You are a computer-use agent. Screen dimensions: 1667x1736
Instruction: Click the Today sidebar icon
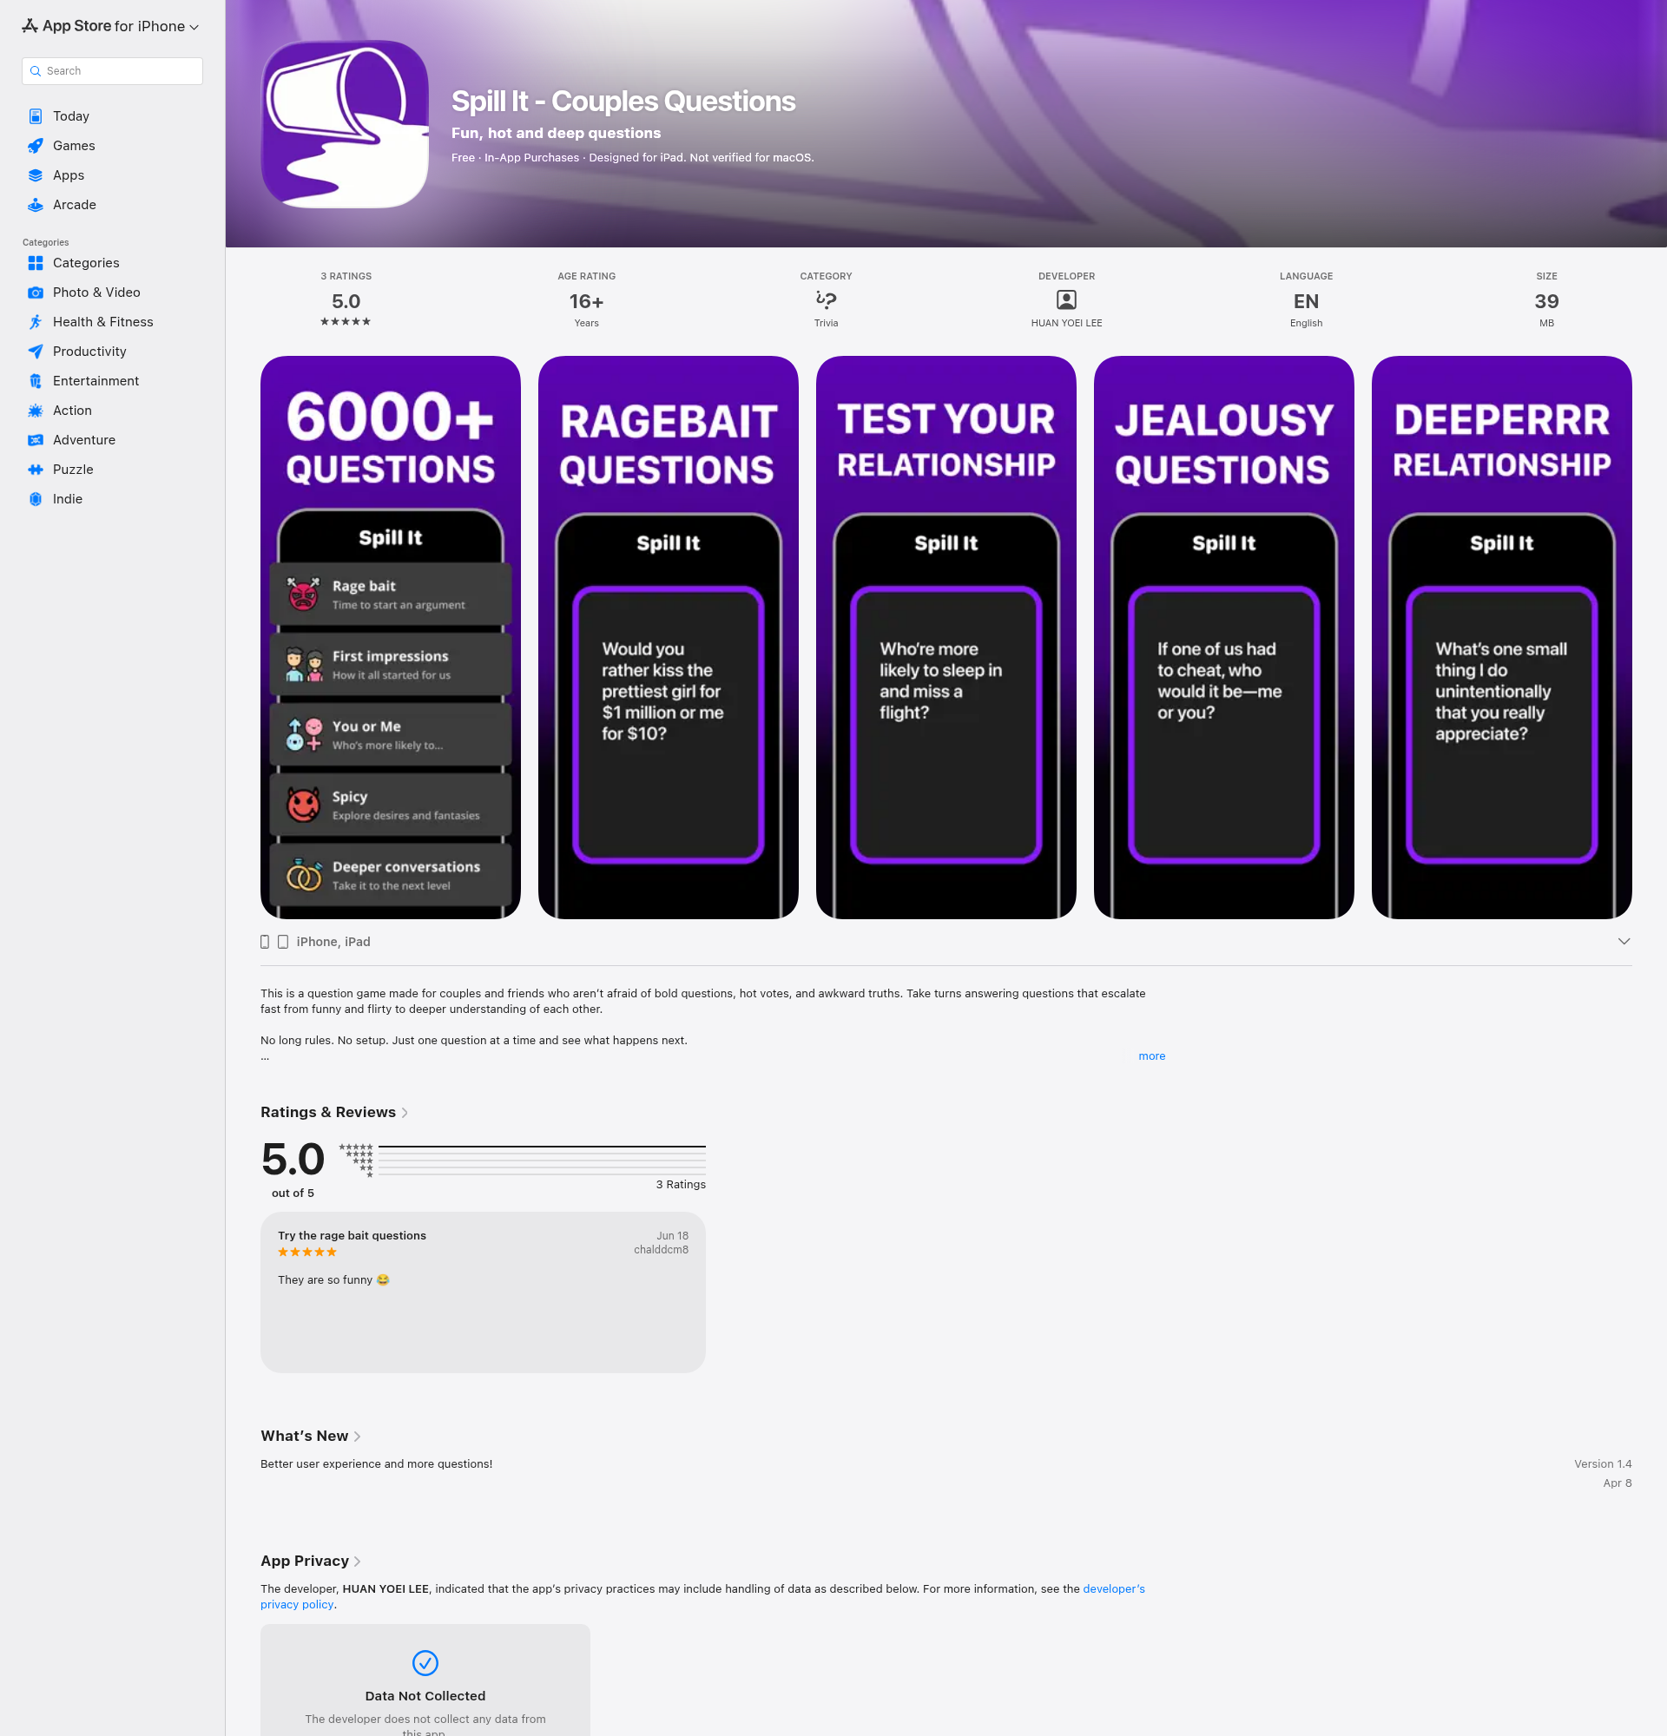pos(36,116)
